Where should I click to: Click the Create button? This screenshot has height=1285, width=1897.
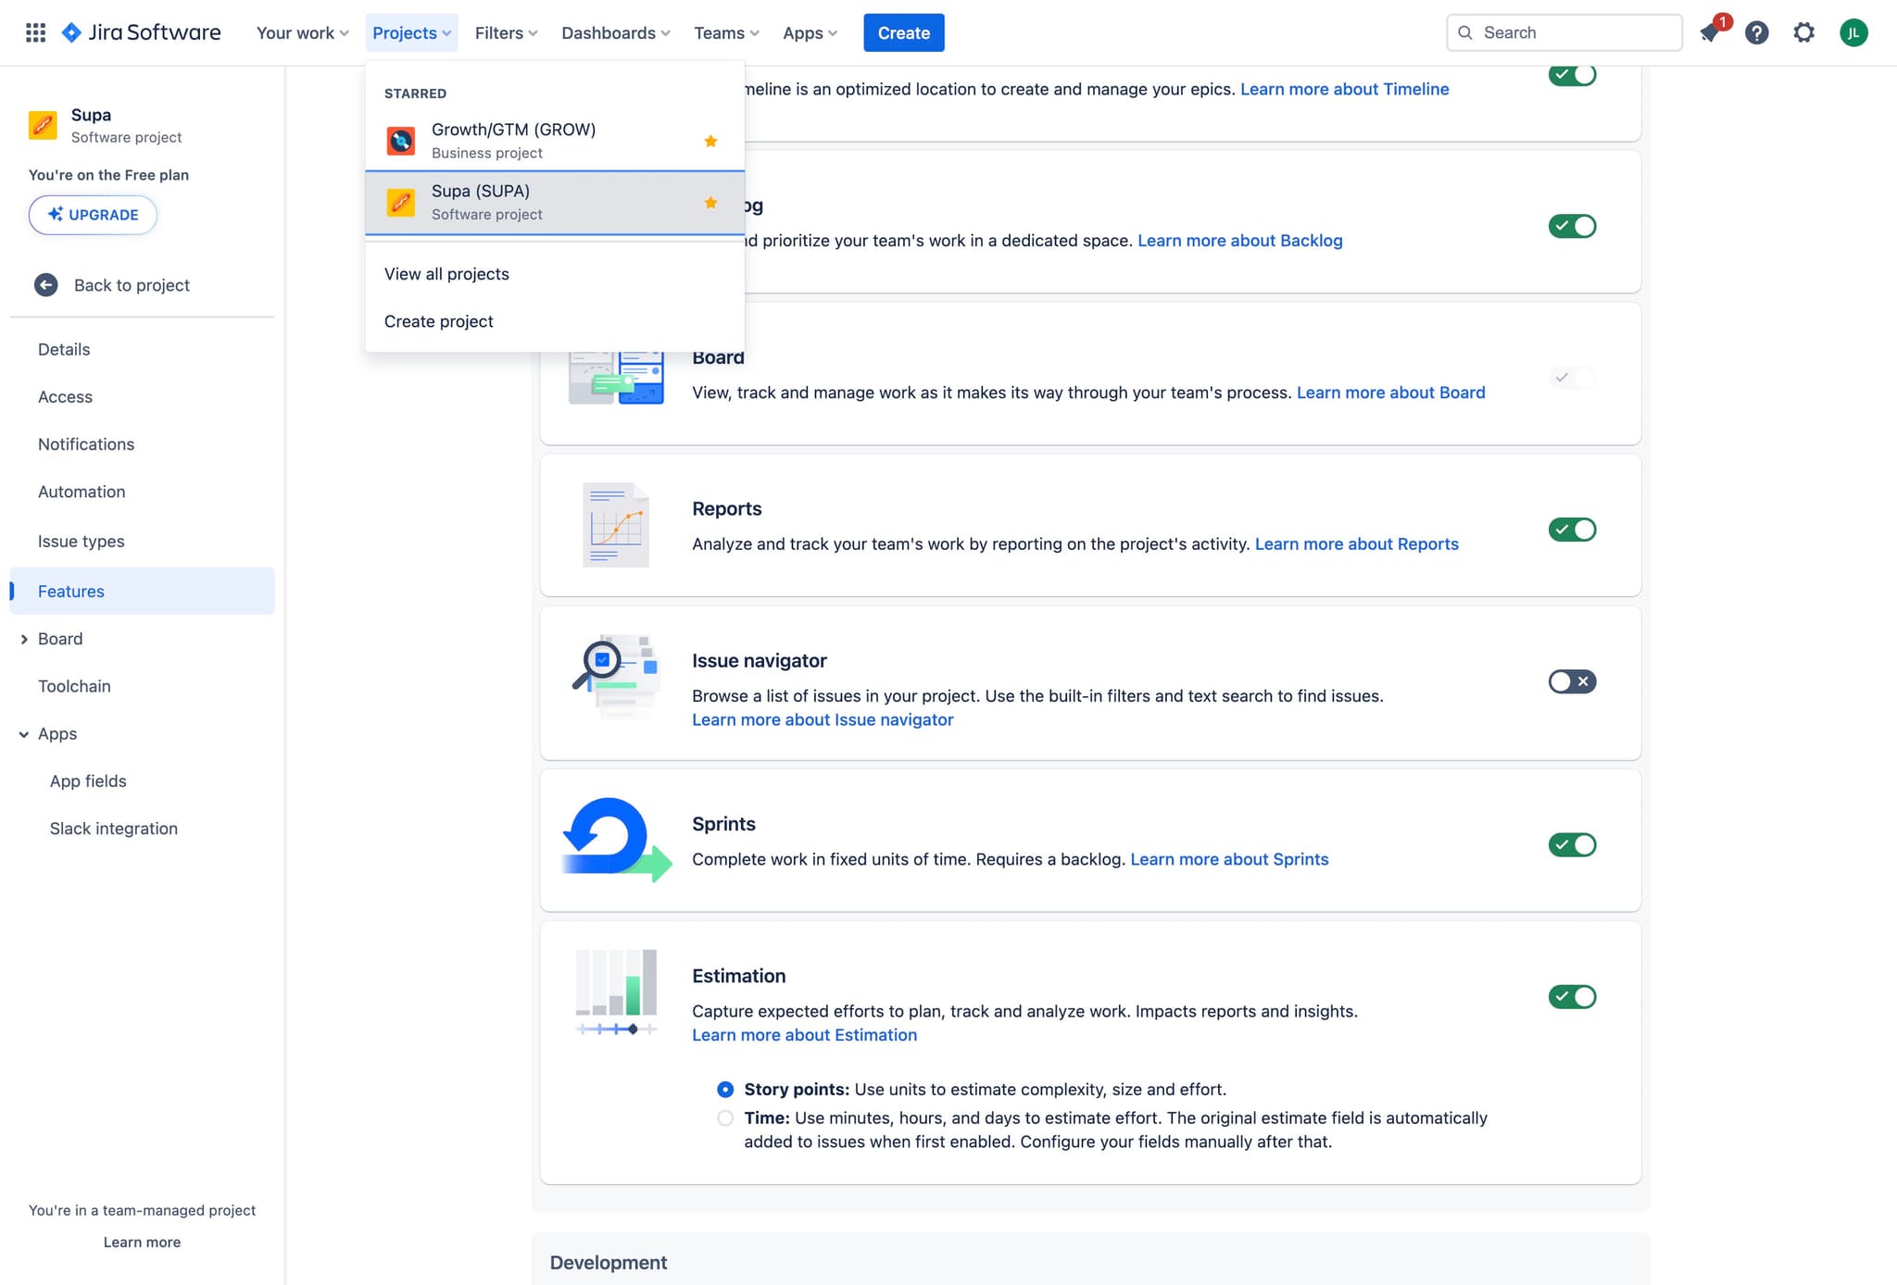point(903,32)
